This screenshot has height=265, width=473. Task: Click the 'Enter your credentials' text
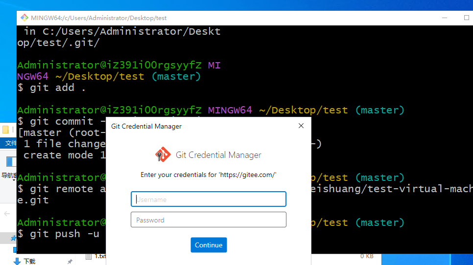(209, 175)
